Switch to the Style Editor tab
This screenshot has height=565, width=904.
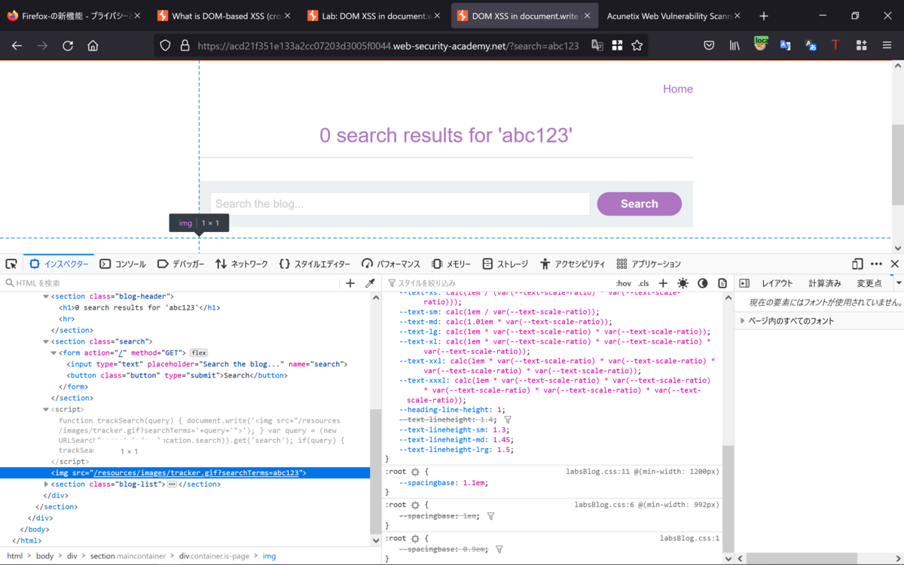click(x=314, y=264)
